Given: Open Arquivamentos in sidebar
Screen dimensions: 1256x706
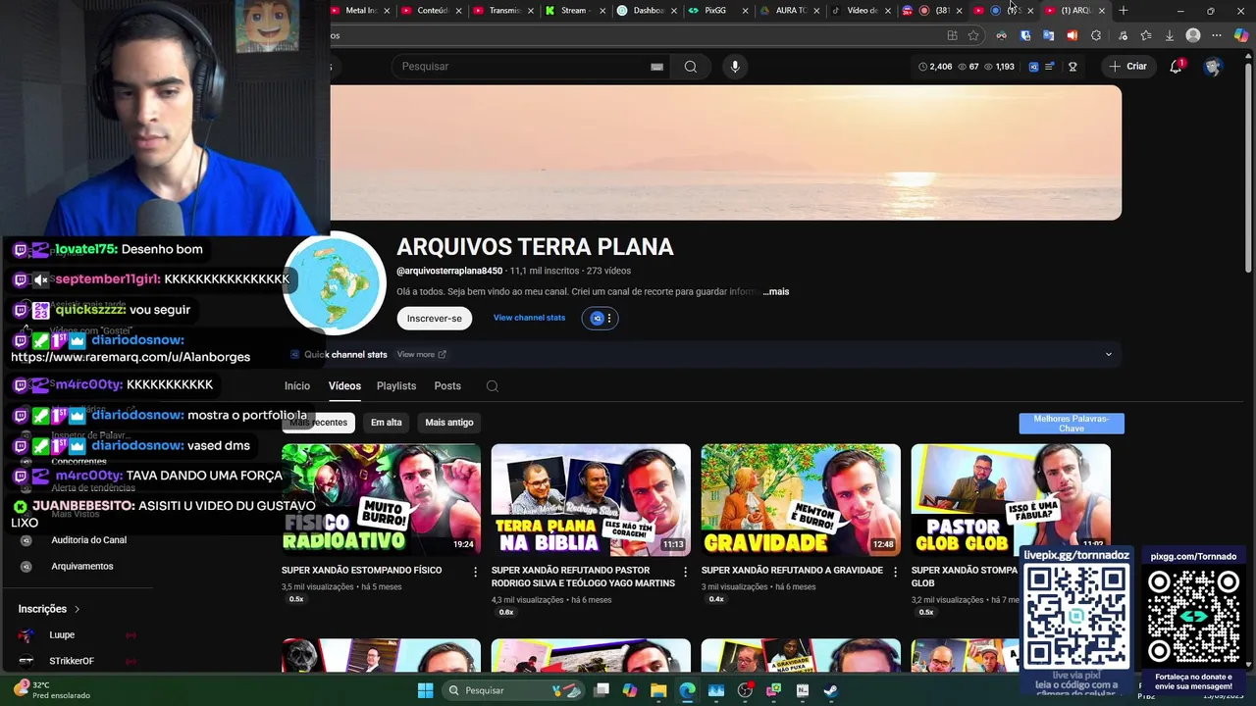Looking at the screenshot, I should 82,567.
